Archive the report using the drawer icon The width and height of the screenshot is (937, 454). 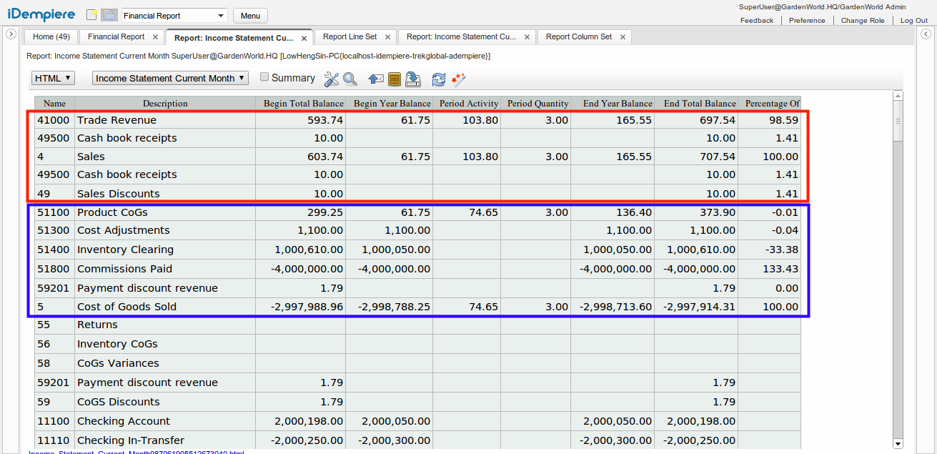coord(394,79)
